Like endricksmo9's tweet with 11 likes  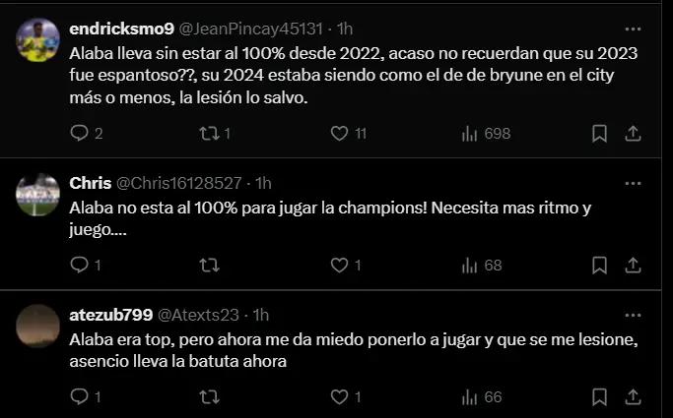coord(339,133)
